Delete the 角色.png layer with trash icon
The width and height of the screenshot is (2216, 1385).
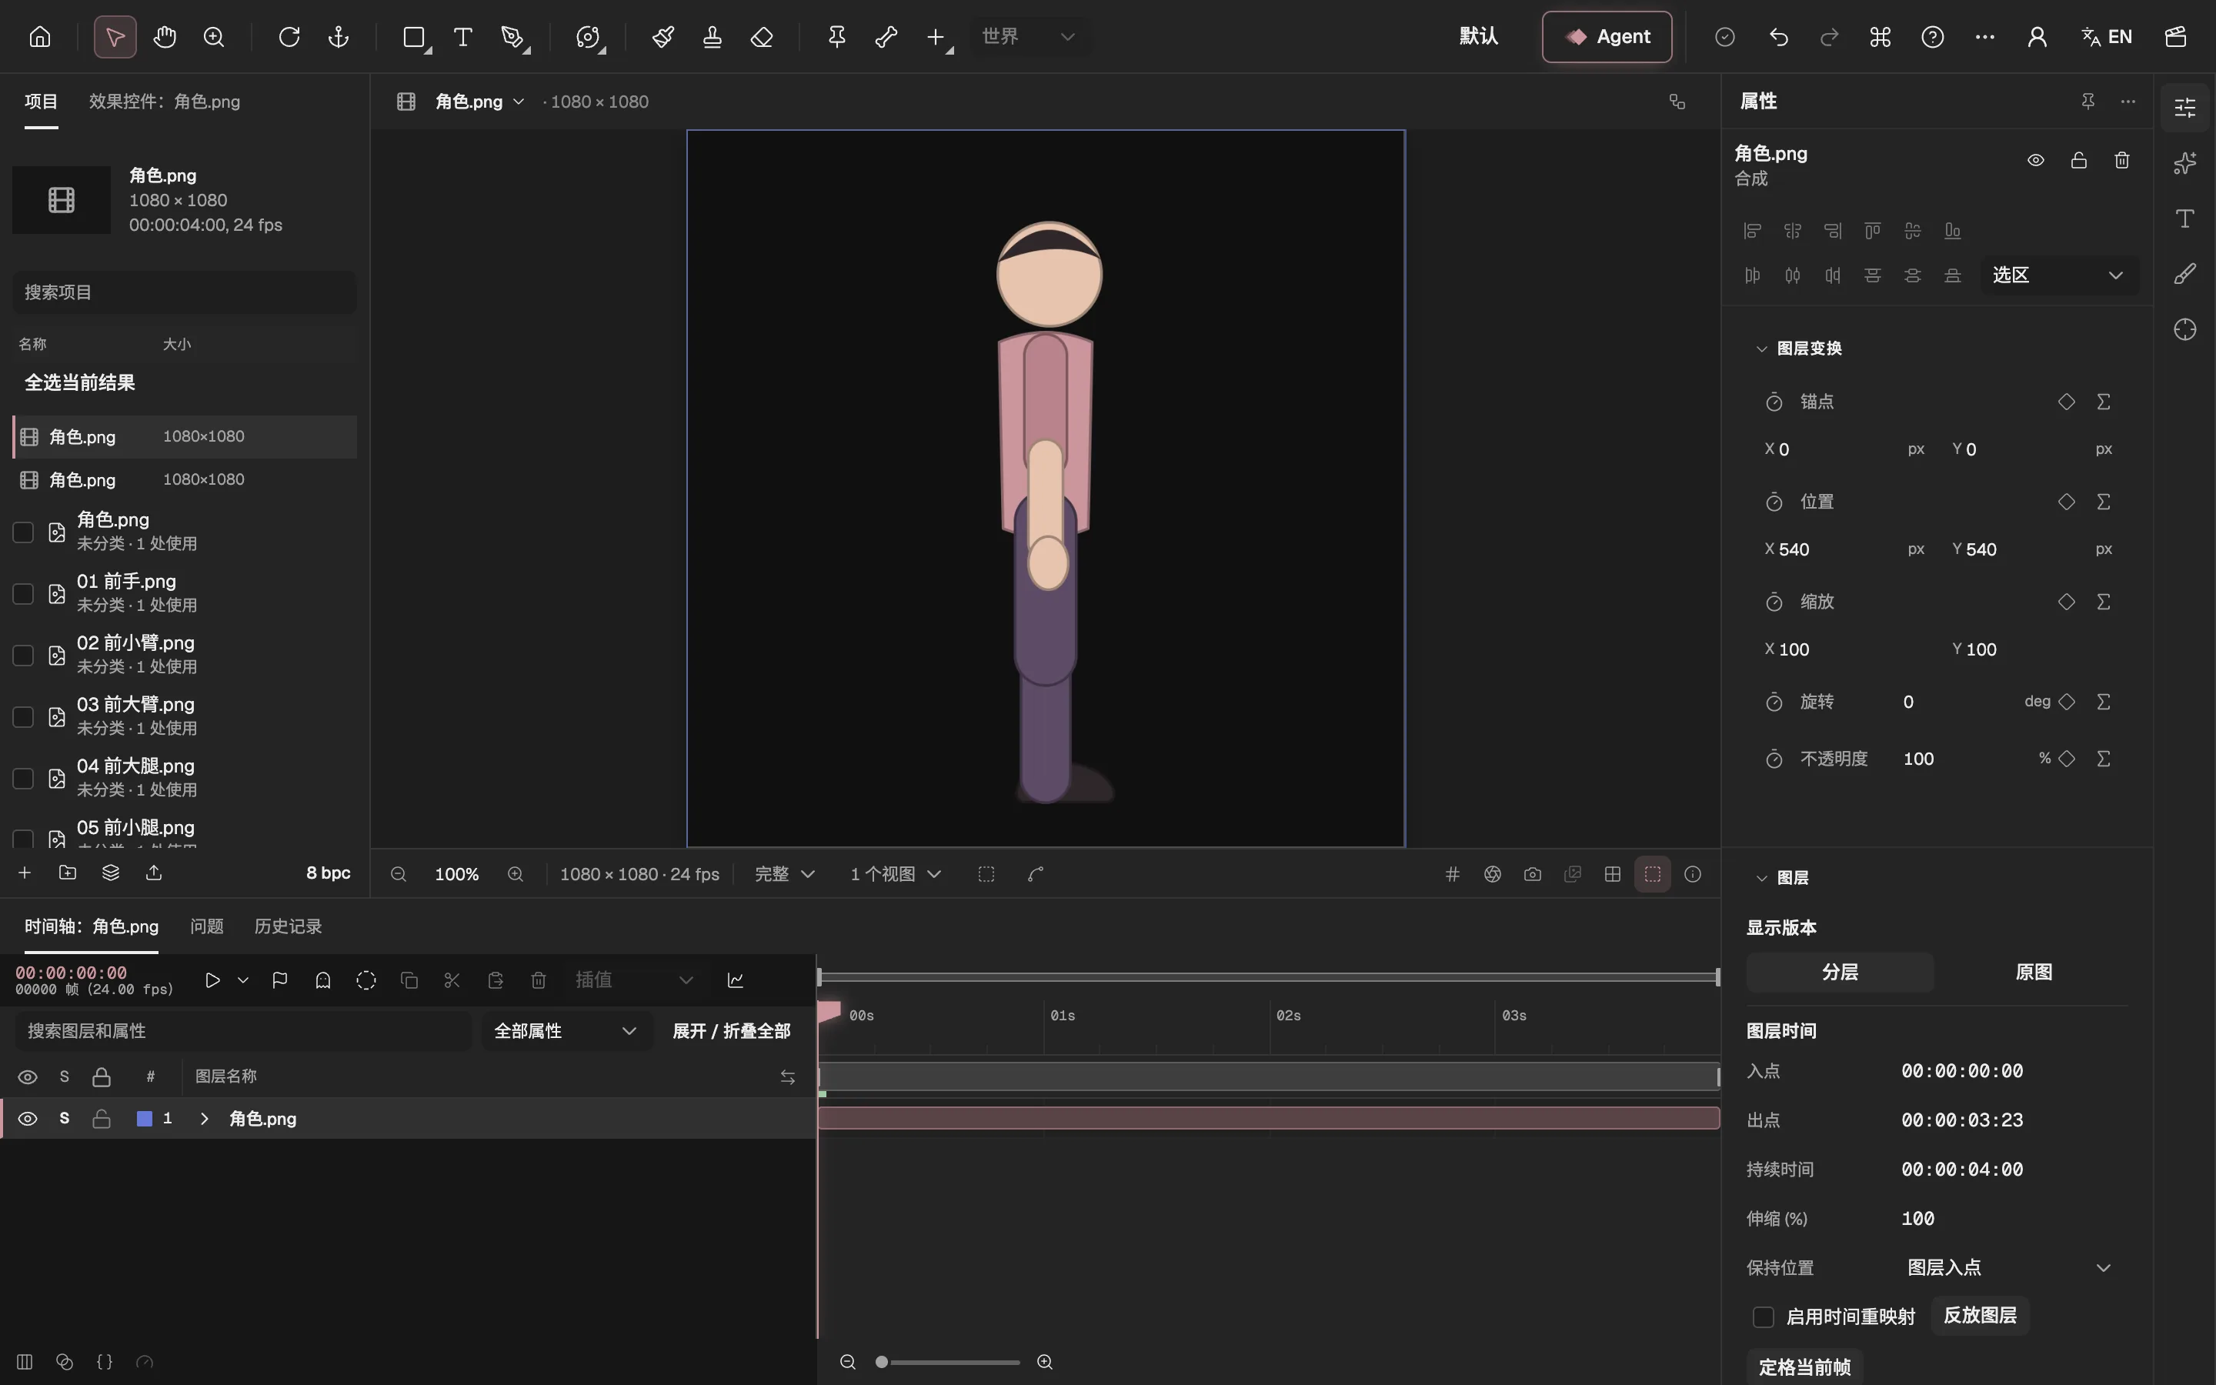2121,160
